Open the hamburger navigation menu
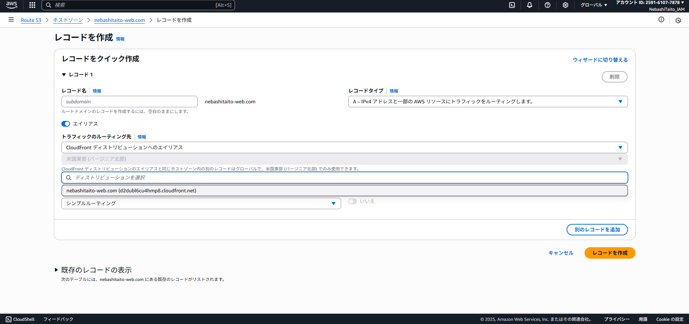The height and width of the screenshot is (324, 689). tap(11, 20)
